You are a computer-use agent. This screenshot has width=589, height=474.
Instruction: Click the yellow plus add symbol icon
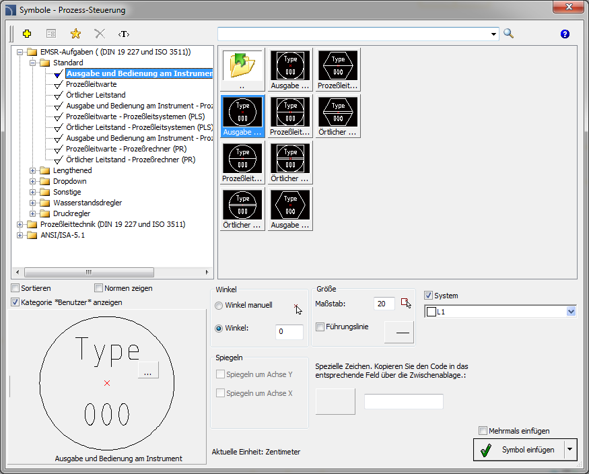tap(27, 34)
